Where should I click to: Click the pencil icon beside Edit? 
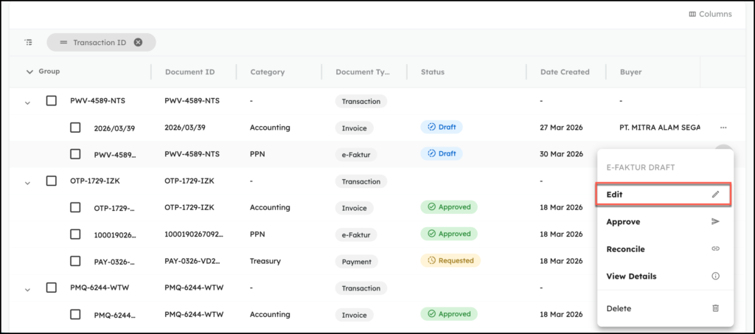[x=714, y=195]
